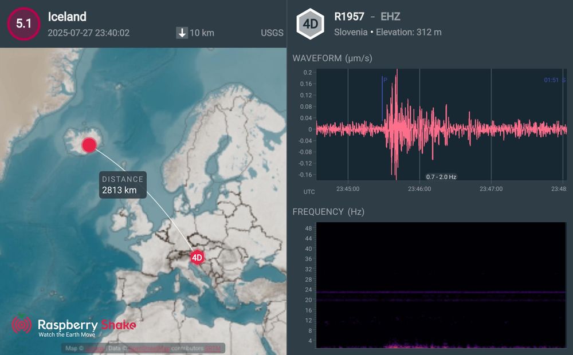Click the timestamp 2025-07-27 23:40:02

coord(88,33)
